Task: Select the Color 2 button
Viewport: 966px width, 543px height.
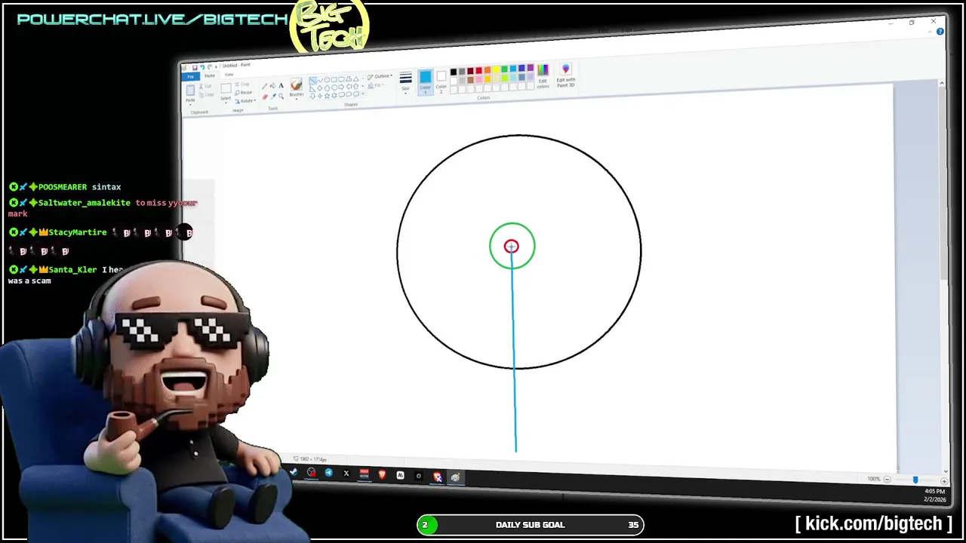Action: pos(441,81)
